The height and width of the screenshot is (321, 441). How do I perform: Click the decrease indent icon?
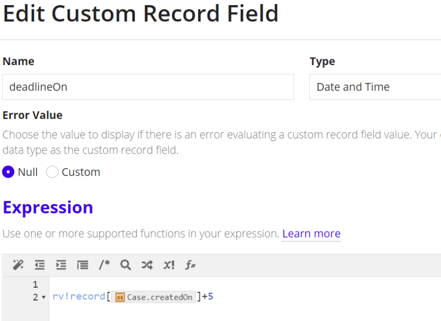[39, 265]
